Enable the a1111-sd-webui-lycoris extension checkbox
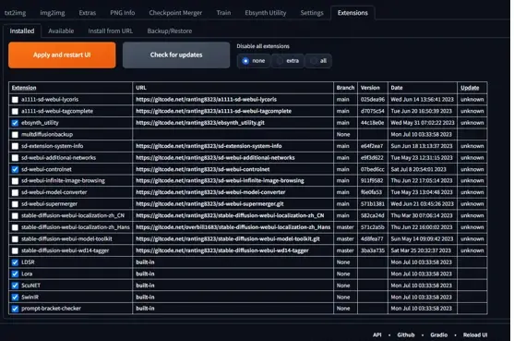Viewport: 514px width, 341px height. pyautogui.click(x=15, y=100)
